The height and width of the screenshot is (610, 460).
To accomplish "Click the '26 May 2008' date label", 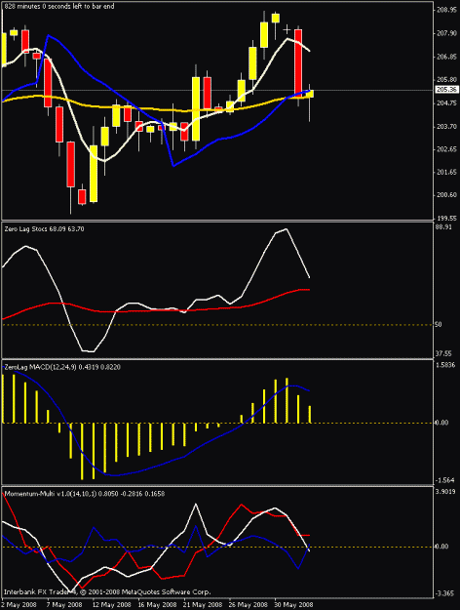I will tap(249, 605).
